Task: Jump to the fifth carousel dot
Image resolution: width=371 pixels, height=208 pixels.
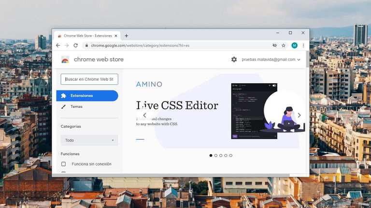Action: [x=231, y=156]
